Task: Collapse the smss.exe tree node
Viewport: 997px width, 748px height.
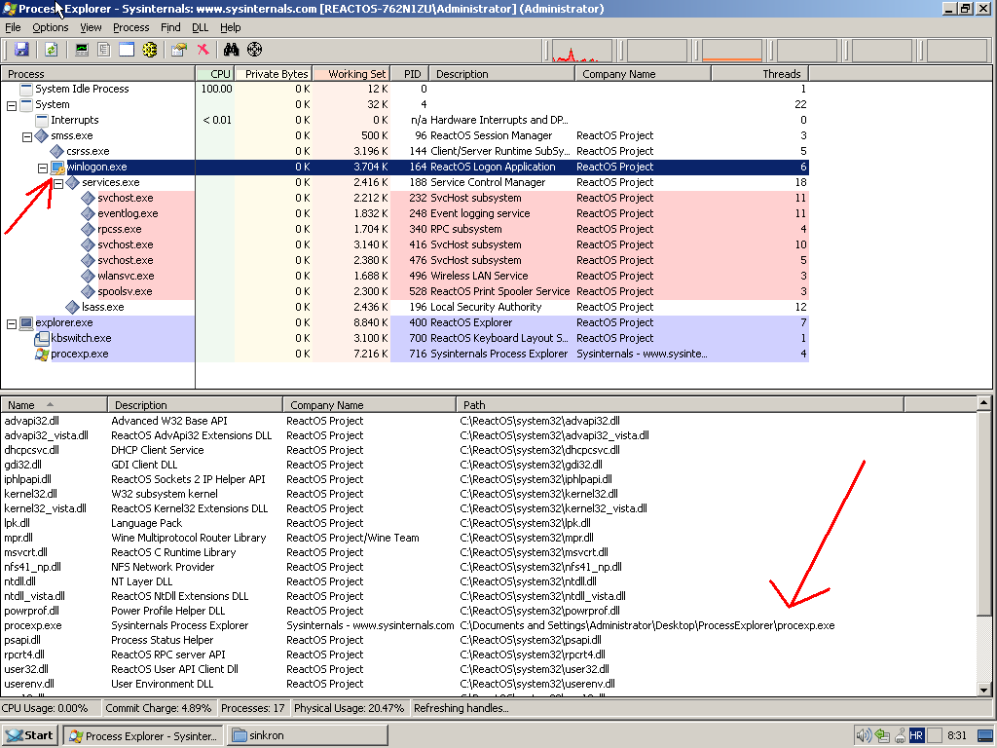Action: 27,136
